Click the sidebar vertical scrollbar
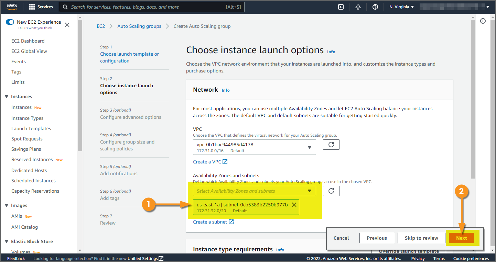Image resolution: width=496 pixels, height=262 pixels. coord(80,86)
